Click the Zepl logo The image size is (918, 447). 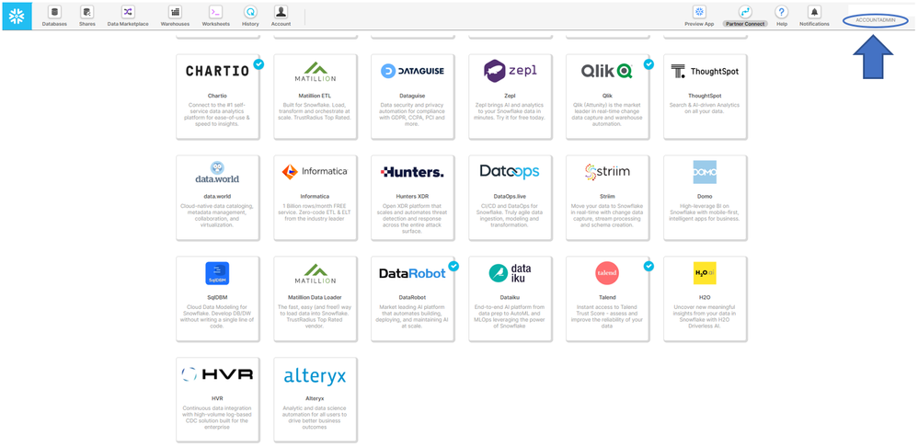tap(510, 71)
